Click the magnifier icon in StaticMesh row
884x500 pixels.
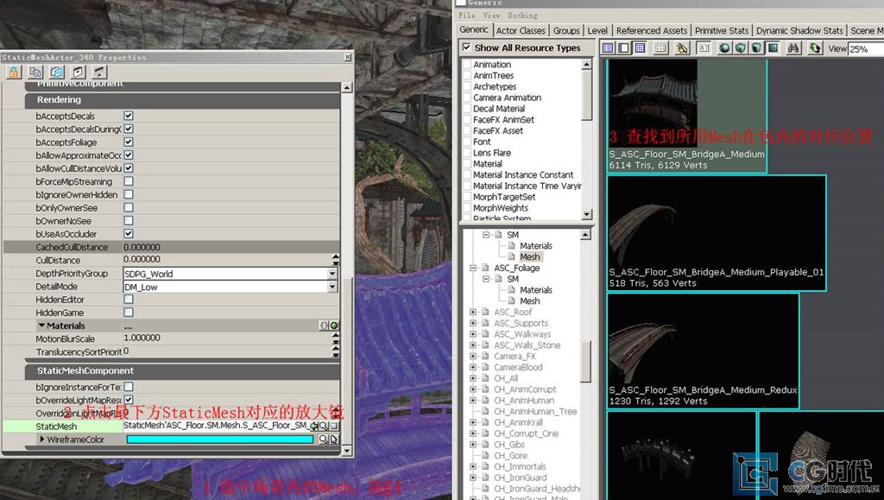325,426
